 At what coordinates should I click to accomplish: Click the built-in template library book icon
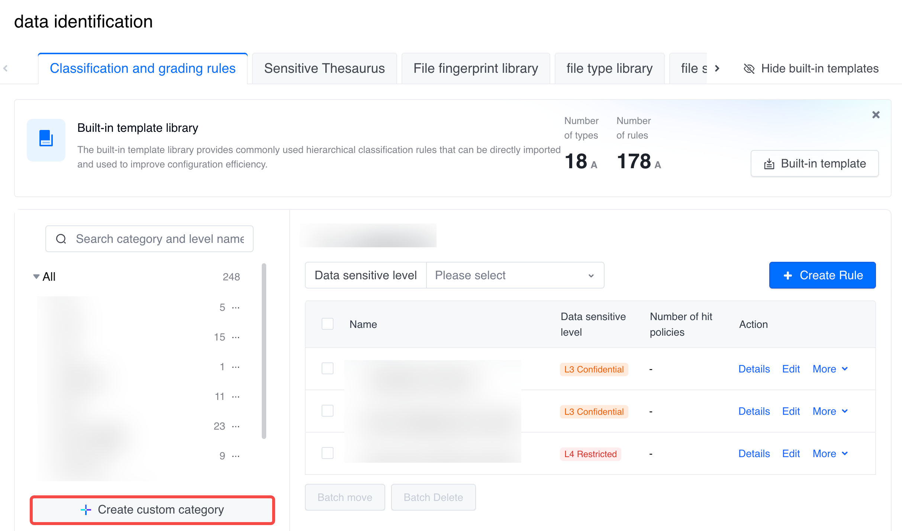(46, 140)
